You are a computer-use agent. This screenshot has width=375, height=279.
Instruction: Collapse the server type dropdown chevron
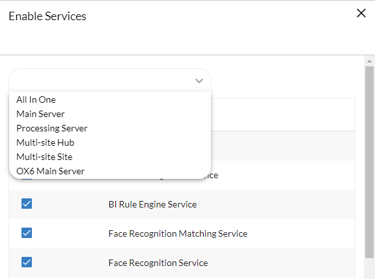[x=199, y=81]
